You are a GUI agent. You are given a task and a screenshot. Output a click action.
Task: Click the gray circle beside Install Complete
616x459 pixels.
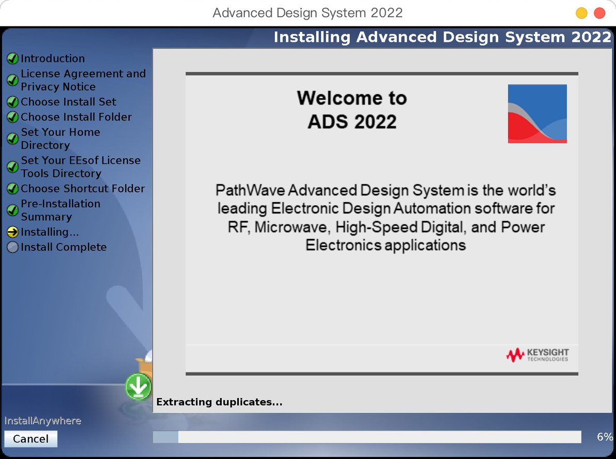click(12, 247)
